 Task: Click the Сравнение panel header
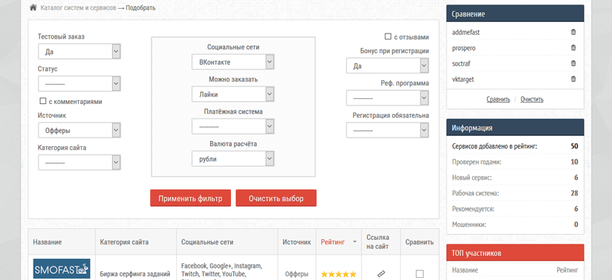click(x=515, y=14)
